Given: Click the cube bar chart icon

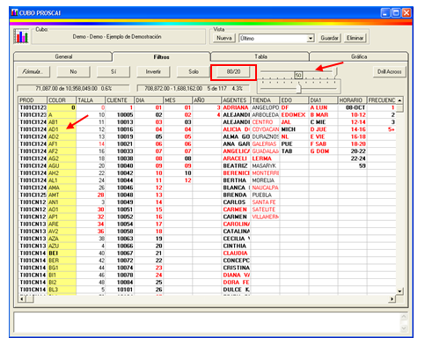Looking at the screenshot, I should click(22, 37).
